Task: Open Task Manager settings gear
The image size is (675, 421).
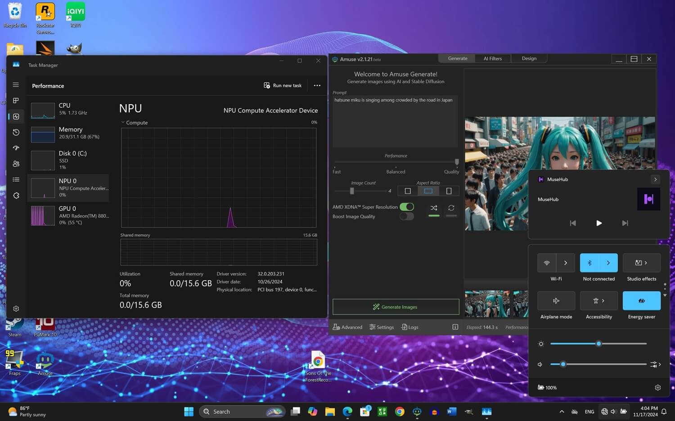Action: [x=16, y=309]
